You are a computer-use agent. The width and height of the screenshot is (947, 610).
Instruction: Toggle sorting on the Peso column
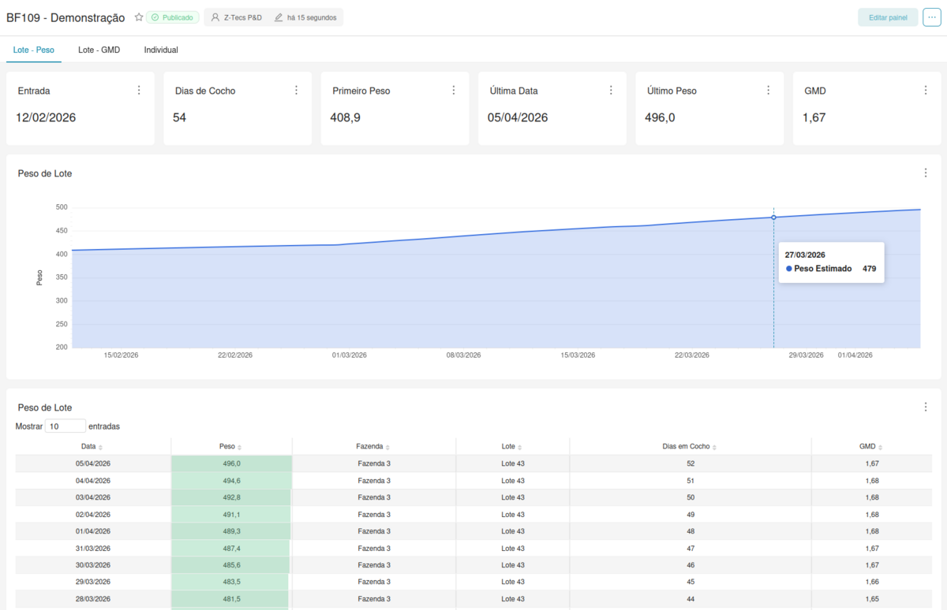click(x=229, y=445)
